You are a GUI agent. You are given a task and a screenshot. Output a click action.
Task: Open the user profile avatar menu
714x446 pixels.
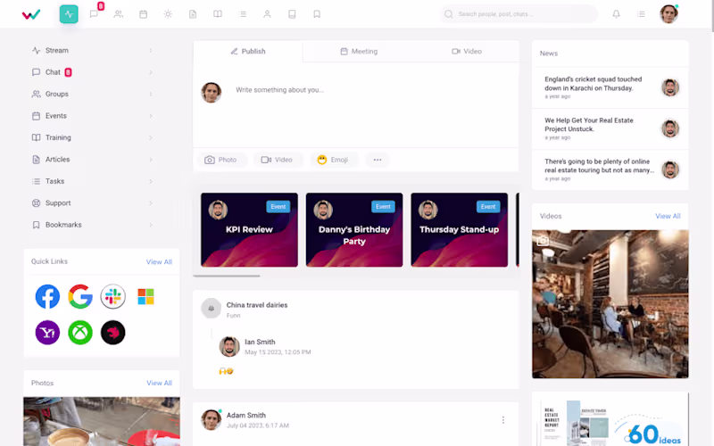click(x=668, y=14)
